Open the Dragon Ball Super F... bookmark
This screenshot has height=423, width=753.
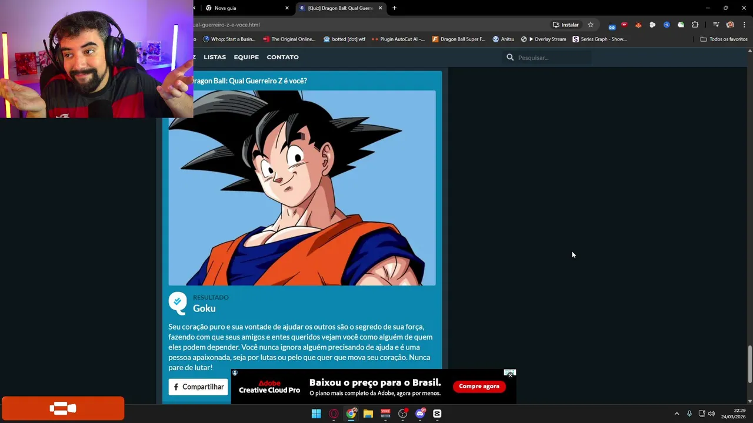(459, 39)
